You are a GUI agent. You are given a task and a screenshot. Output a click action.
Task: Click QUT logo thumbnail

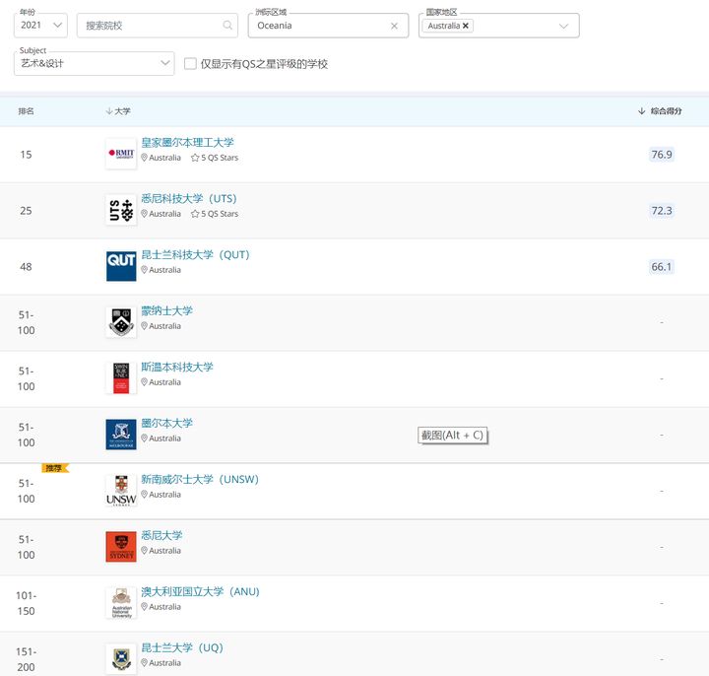(121, 266)
